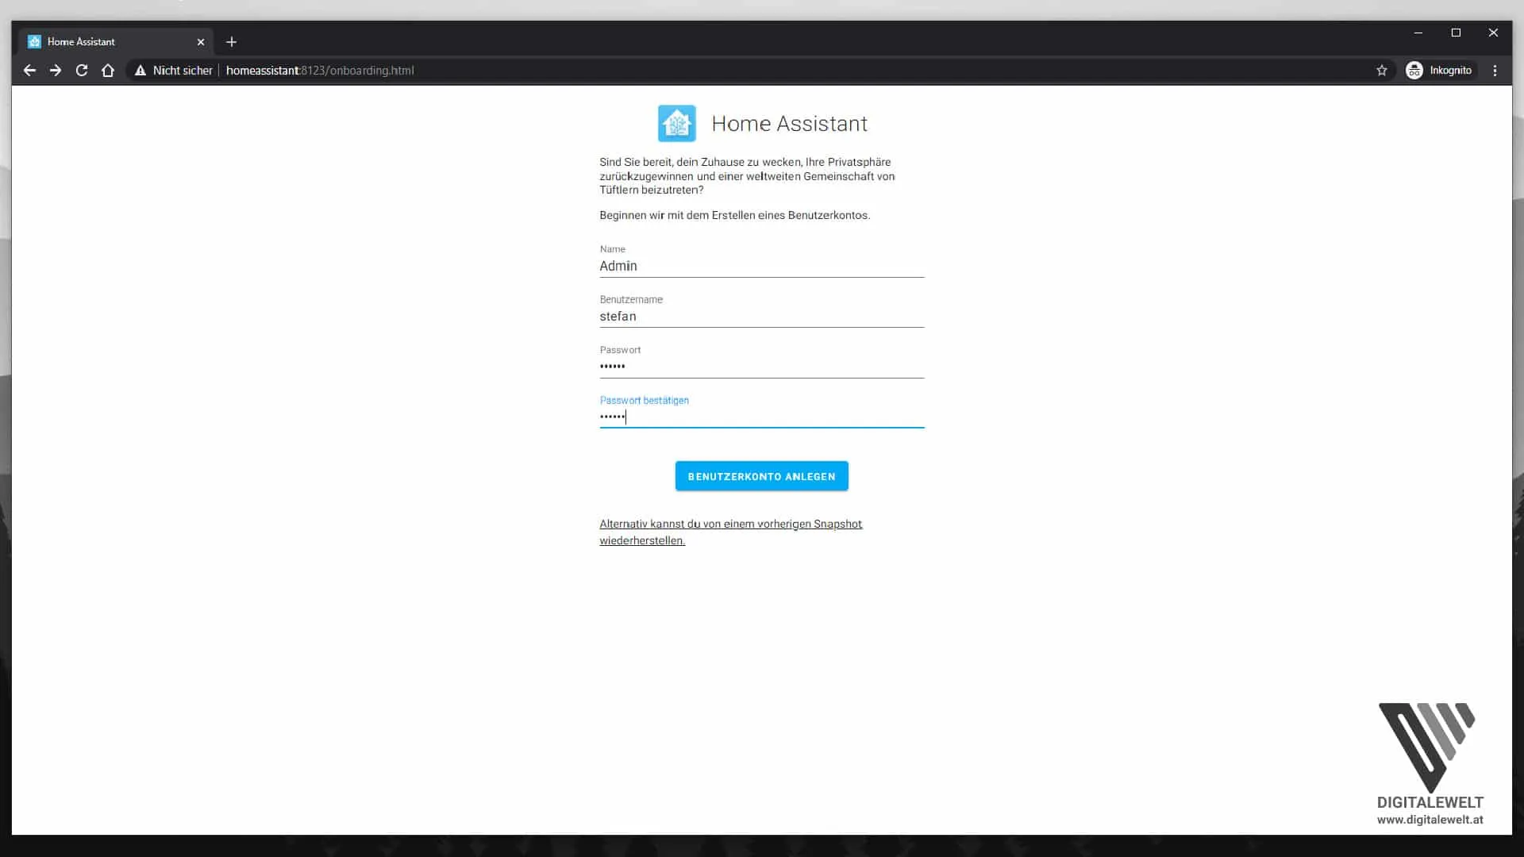Close the Home Assistant tab

pos(201,42)
